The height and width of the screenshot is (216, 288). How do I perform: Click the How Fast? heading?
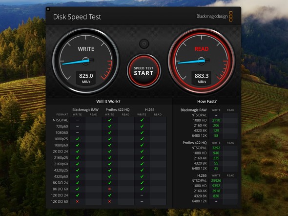[x=207, y=101]
